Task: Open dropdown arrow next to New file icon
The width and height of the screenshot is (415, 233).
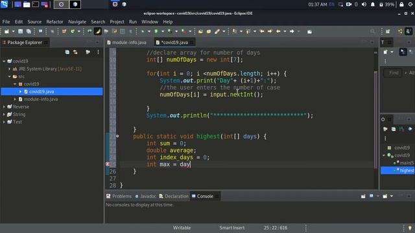Action: click(x=13, y=32)
